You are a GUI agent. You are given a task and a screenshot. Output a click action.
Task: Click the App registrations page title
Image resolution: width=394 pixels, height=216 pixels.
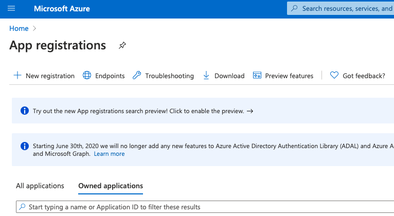point(58,46)
